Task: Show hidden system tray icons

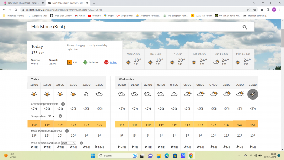Action: (239, 155)
